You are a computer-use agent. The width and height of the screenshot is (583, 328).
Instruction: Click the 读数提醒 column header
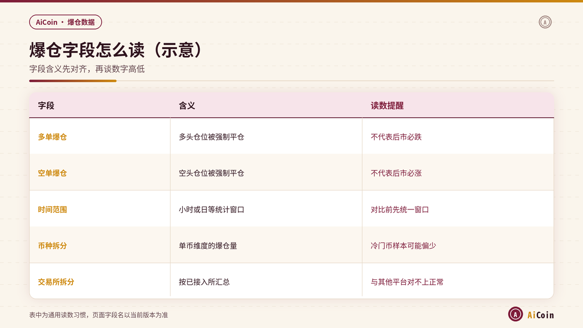point(387,105)
